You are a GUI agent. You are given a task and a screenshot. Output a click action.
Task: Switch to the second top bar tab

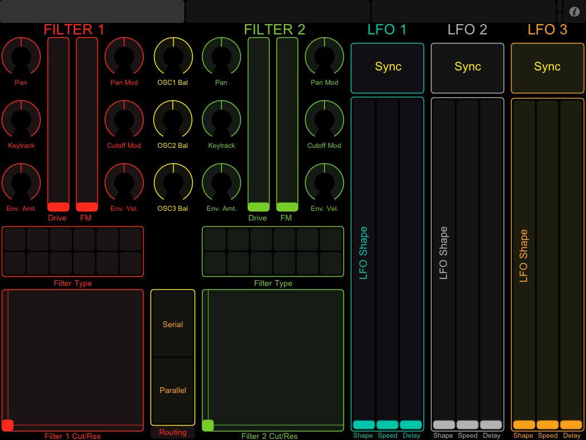(278, 11)
